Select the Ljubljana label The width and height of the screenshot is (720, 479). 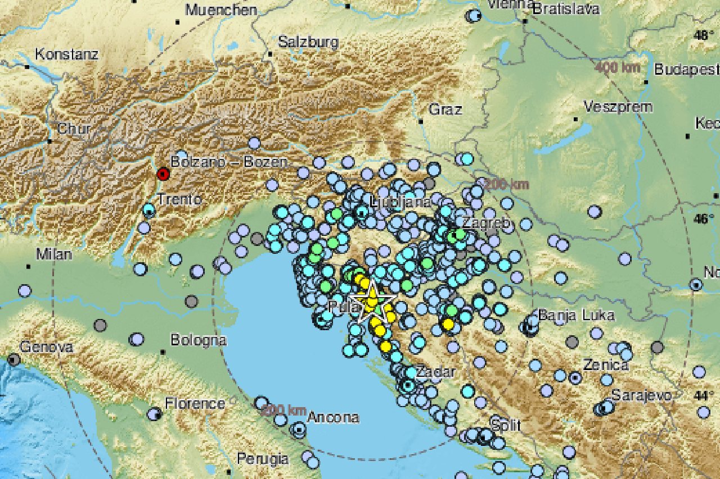pos(402,202)
